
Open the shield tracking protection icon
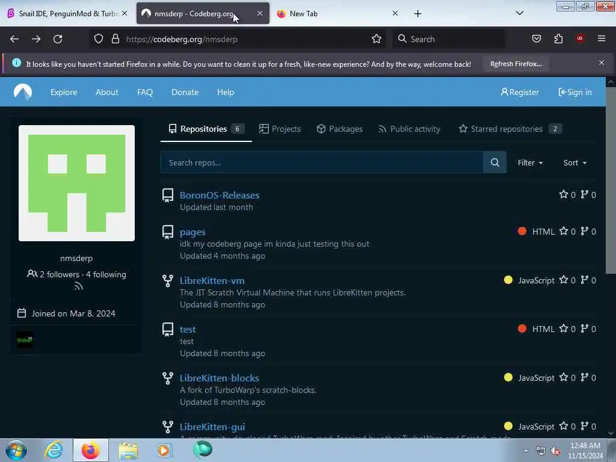point(99,38)
